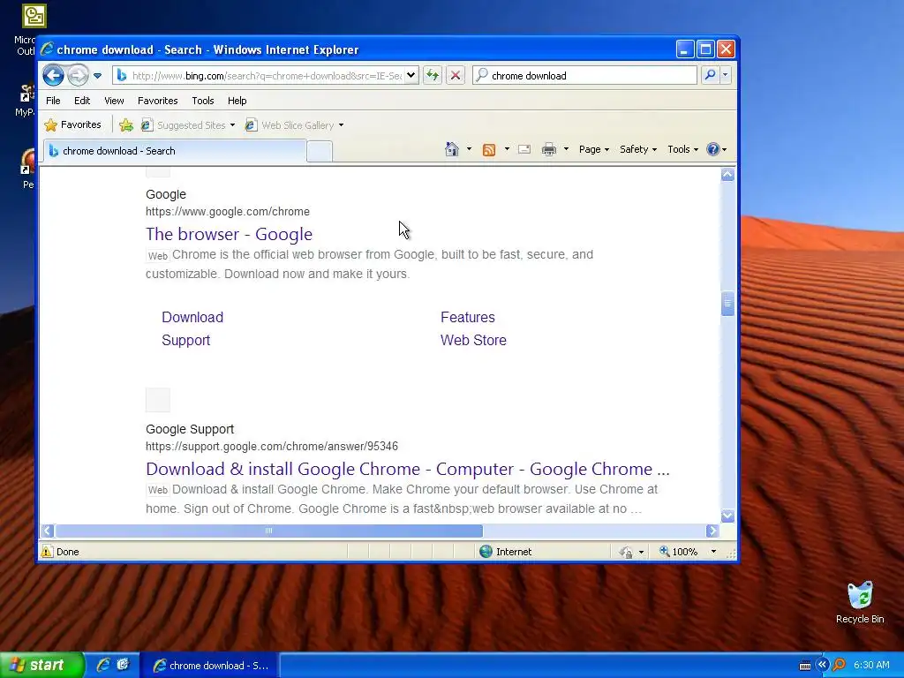Click the vertical scrollbar thumb
Image resolution: width=904 pixels, height=678 pixels.
click(727, 304)
